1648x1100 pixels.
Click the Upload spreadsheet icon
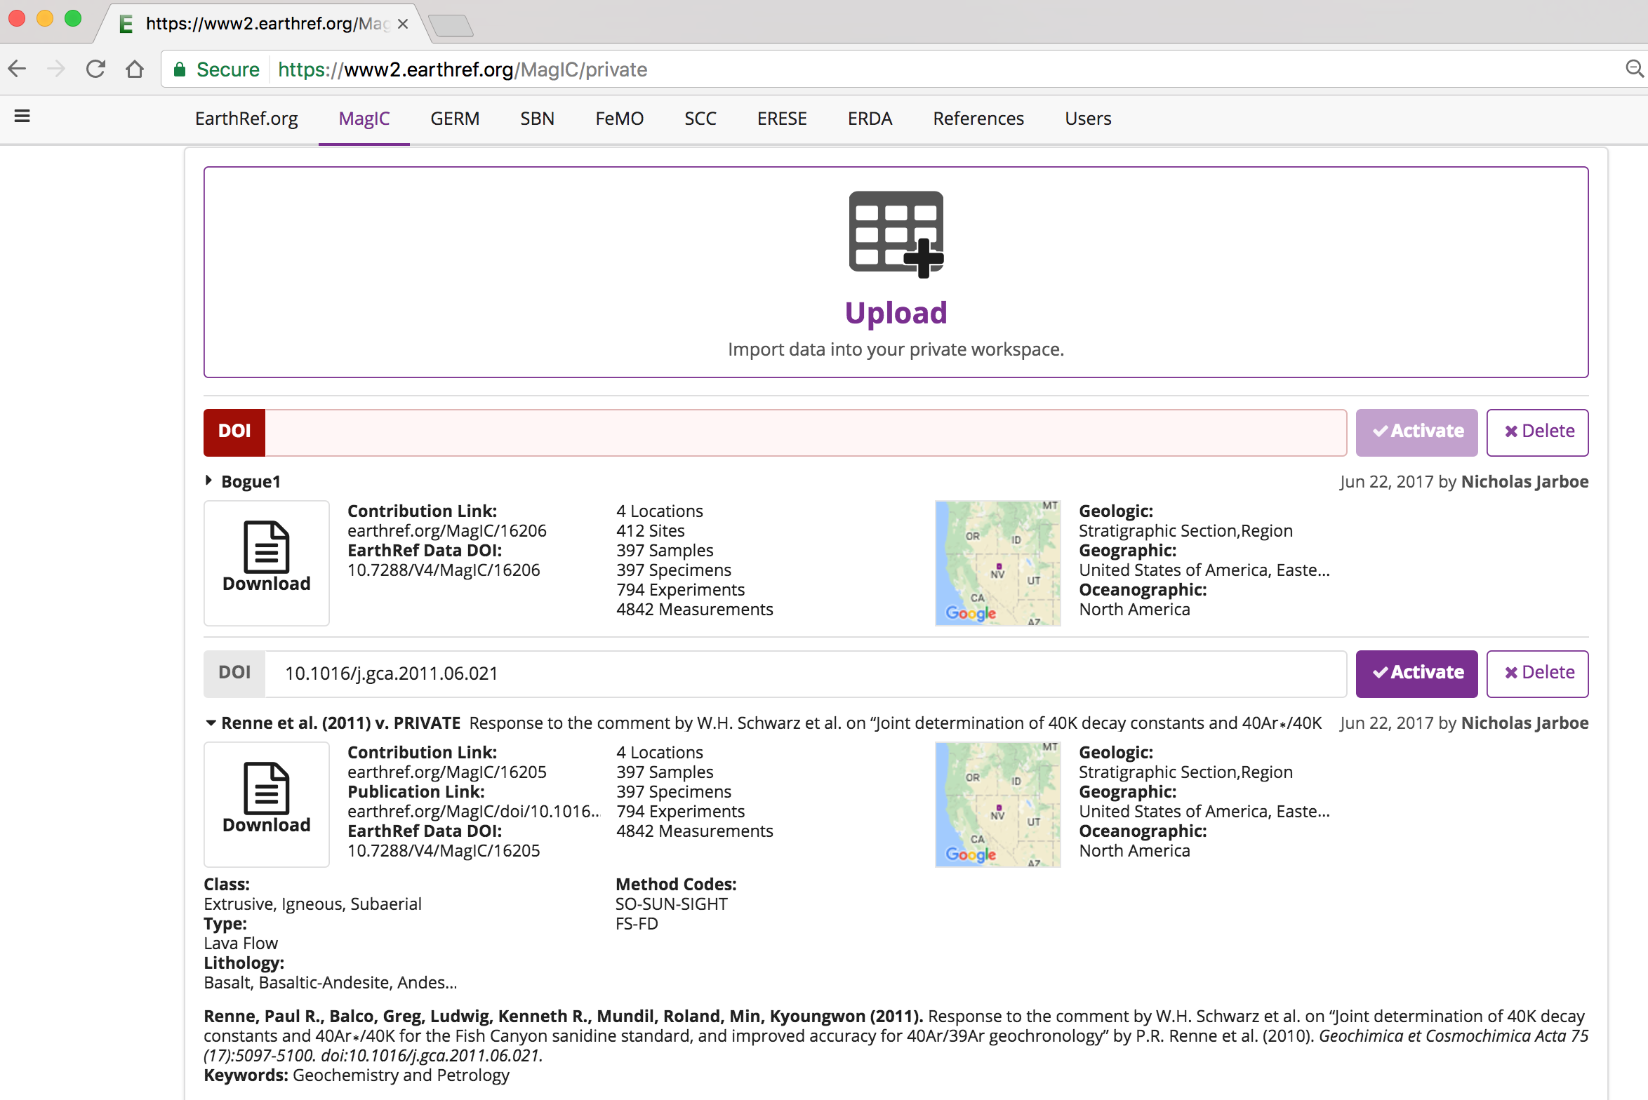(896, 234)
